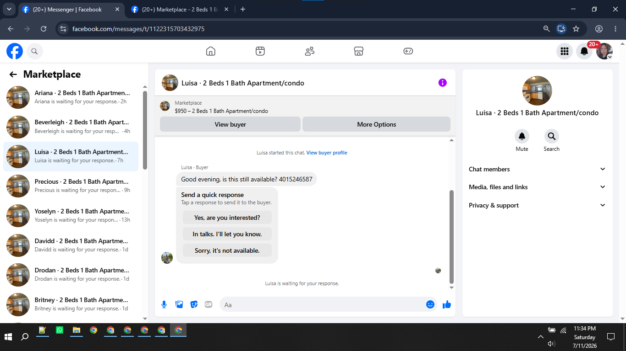Click the browser address bar URL
Viewport: 626px width, 351px height.
[x=138, y=29]
